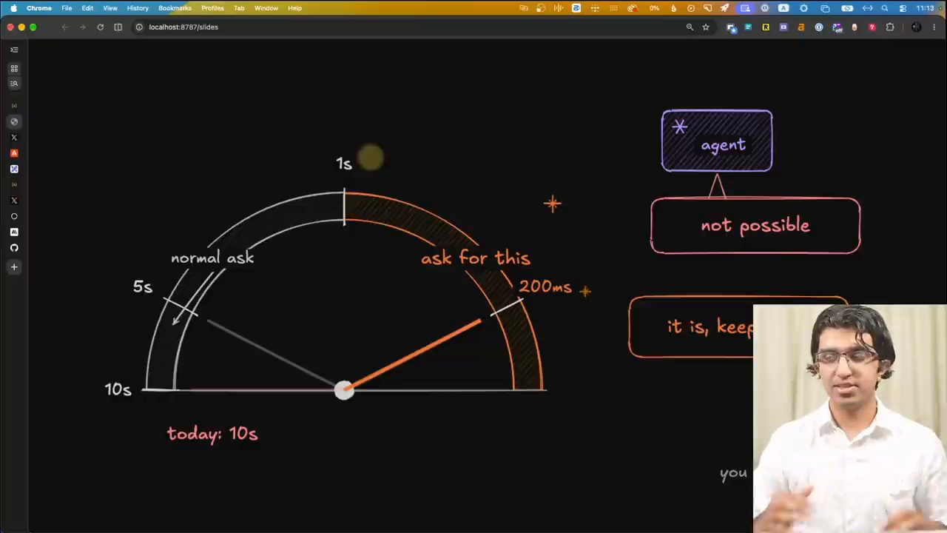The height and width of the screenshot is (533, 947).
Task: Open Spotlight search in the menu bar
Action: coord(884,8)
